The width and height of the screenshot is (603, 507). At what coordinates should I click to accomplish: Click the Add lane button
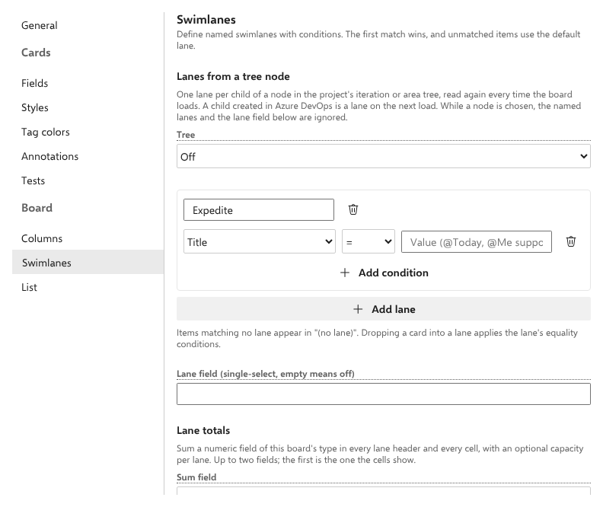(x=384, y=308)
